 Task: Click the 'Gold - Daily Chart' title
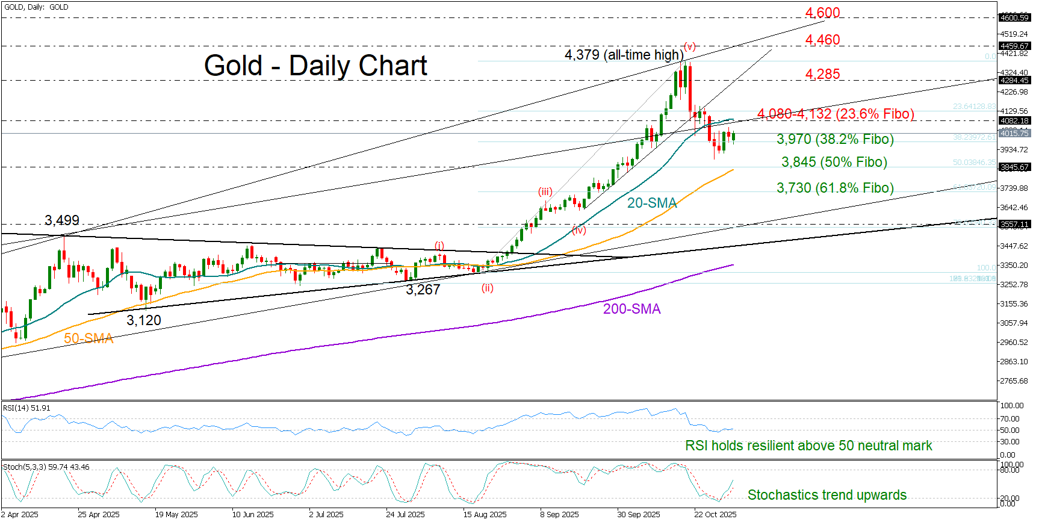315,66
